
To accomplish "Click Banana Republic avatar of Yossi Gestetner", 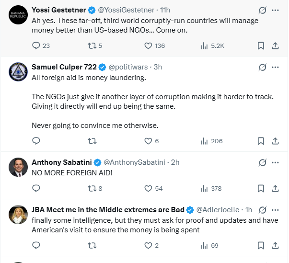I will [18, 15].
